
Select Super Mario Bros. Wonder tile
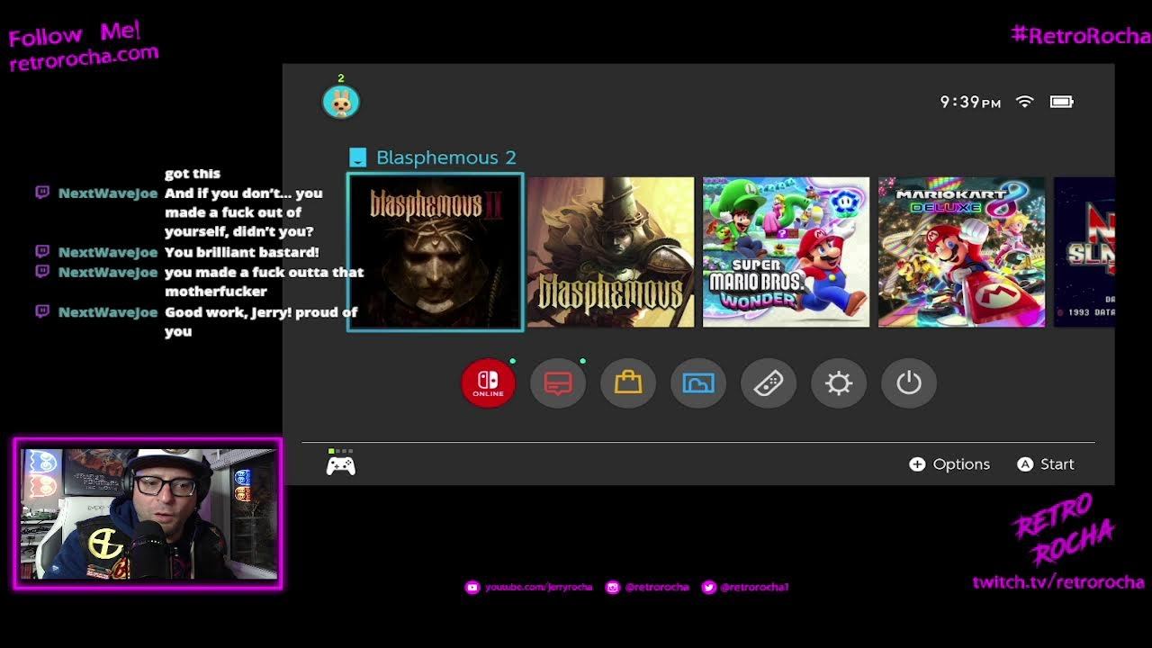pos(786,252)
